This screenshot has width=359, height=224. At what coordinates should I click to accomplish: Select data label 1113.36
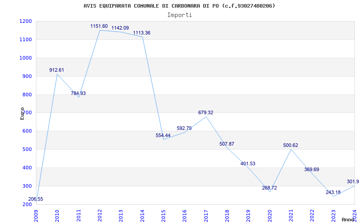point(142,33)
